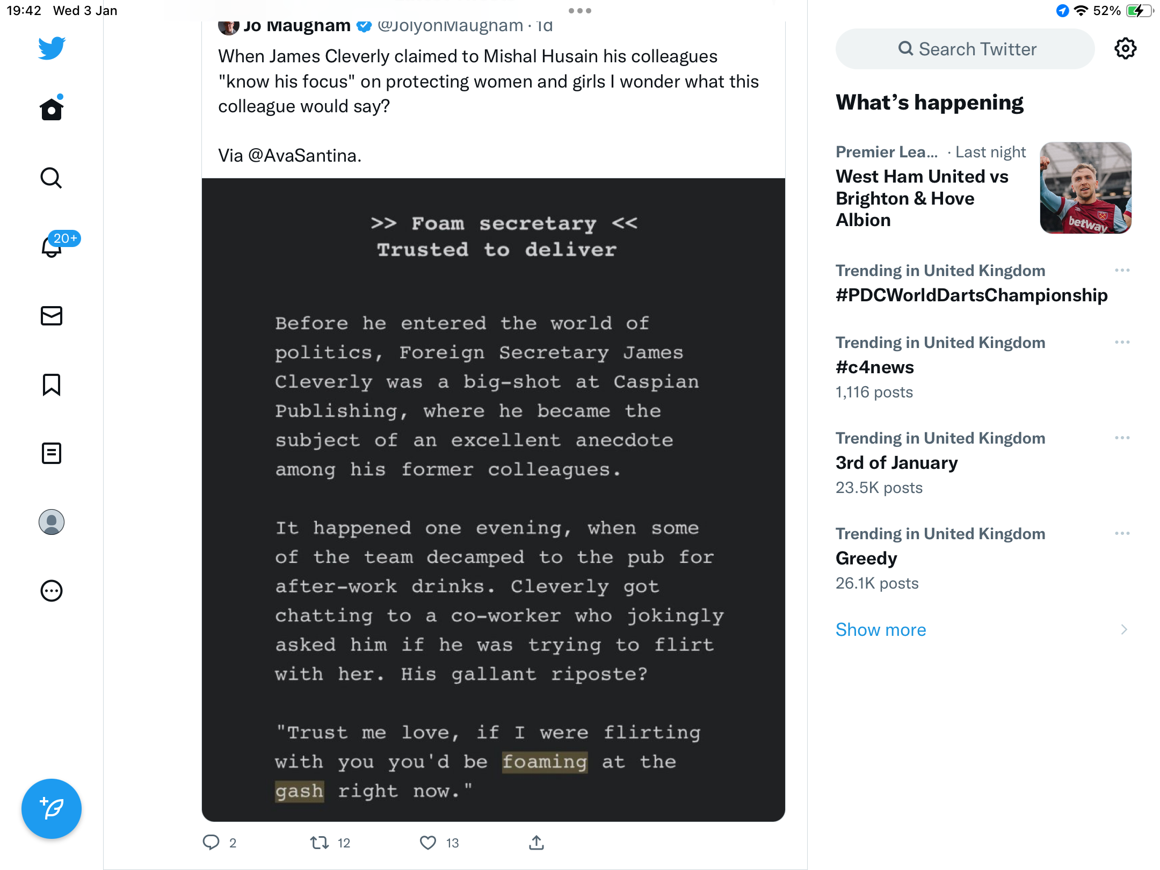
Task: Open the Twitter bird home logo
Action: click(52, 48)
